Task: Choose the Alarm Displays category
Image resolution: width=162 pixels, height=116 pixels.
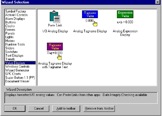Action: click(x=15, y=19)
